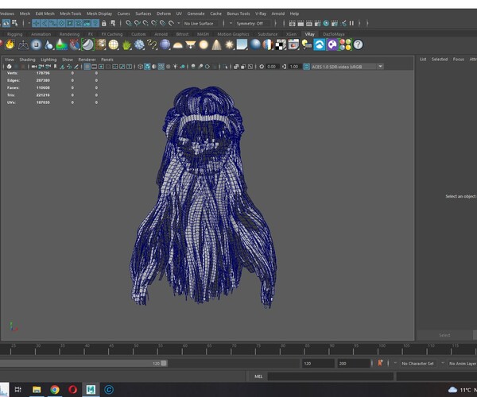The height and width of the screenshot is (397, 477).
Task: Open the four colored spheres shelf icon
Action: 345,44
